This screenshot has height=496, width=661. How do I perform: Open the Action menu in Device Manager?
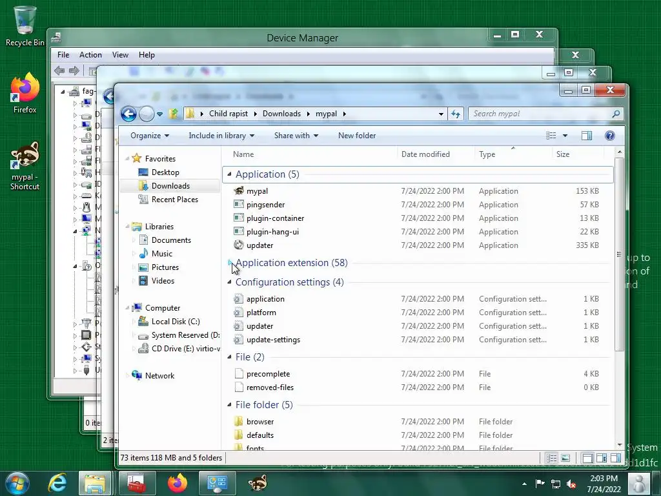pyautogui.click(x=90, y=55)
